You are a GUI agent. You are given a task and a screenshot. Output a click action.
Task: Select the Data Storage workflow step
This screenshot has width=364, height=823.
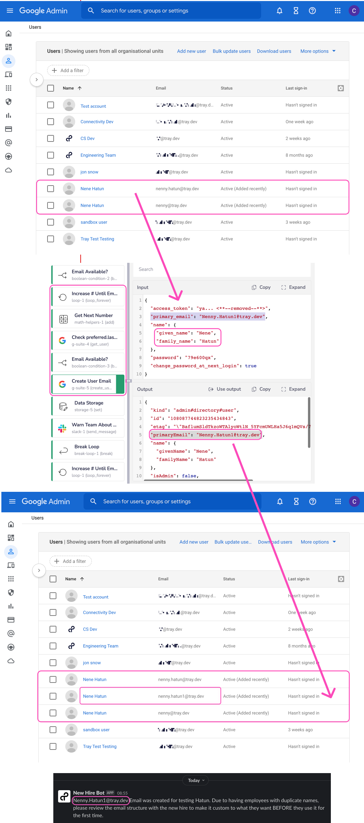(88, 406)
